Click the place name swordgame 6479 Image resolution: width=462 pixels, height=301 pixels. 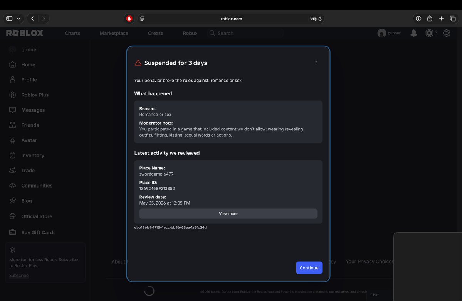tap(156, 174)
